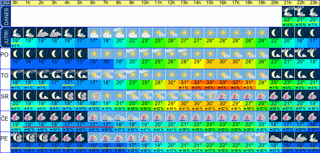
Task: Click the ČE 2h precipitation 65 %
Action: (43, 130)
